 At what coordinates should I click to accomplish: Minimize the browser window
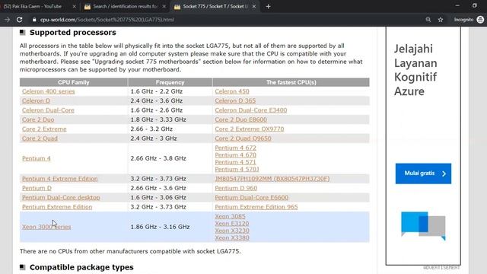coord(457,5)
